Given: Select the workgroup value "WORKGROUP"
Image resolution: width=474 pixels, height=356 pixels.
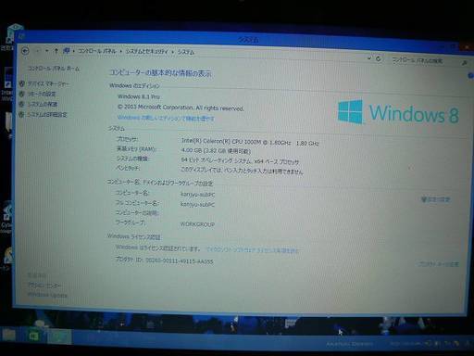Looking at the screenshot, I should pos(197,224).
